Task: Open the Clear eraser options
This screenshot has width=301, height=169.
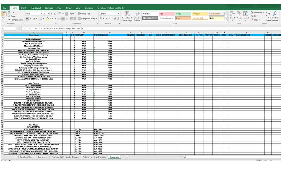Action: 255,20
